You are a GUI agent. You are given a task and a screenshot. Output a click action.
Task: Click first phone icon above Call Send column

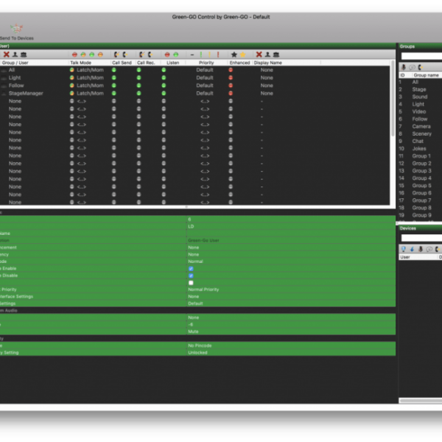coord(116,55)
